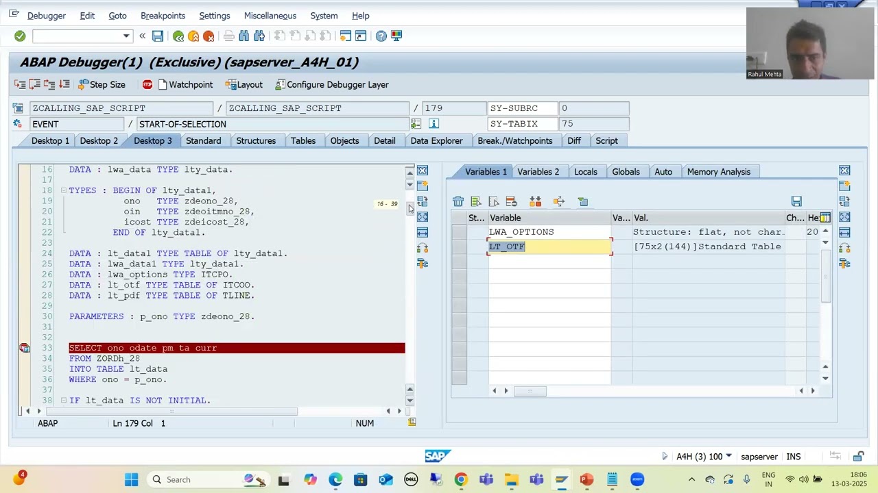Click the horizontal scrollbar under the variables table
The image size is (878, 493).
coord(529,391)
